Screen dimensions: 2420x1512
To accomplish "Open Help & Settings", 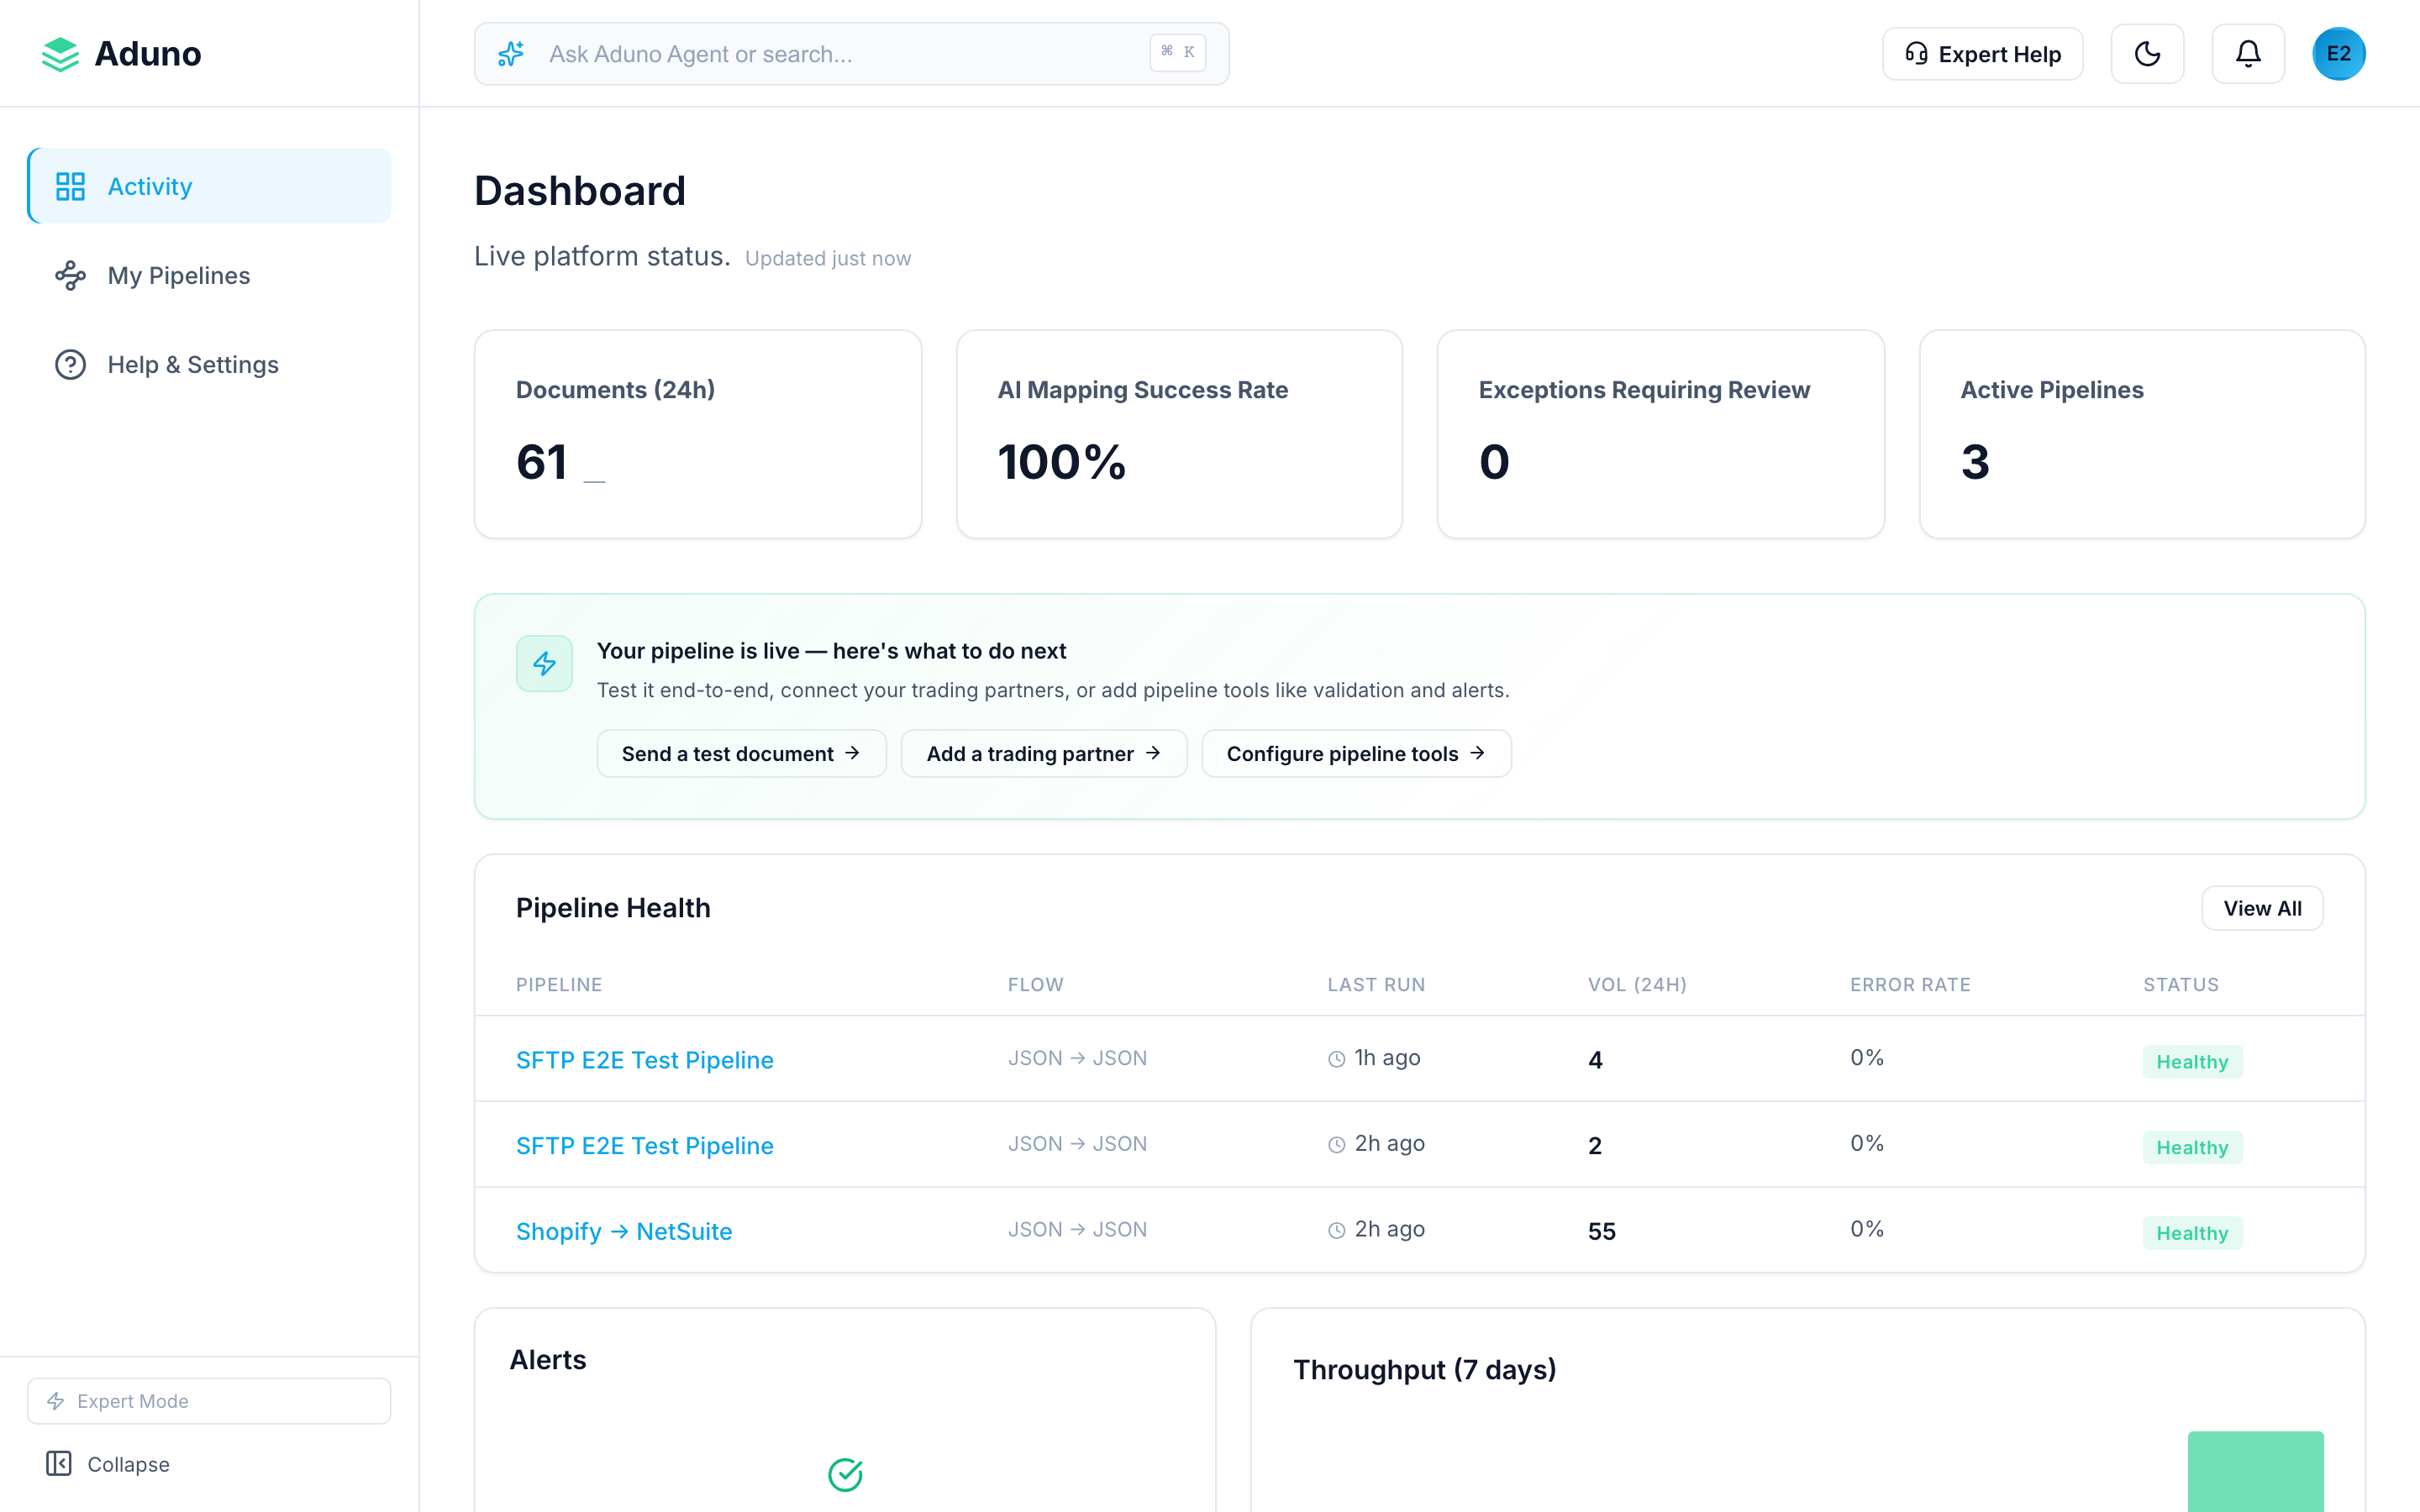I will pyautogui.click(x=193, y=364).
